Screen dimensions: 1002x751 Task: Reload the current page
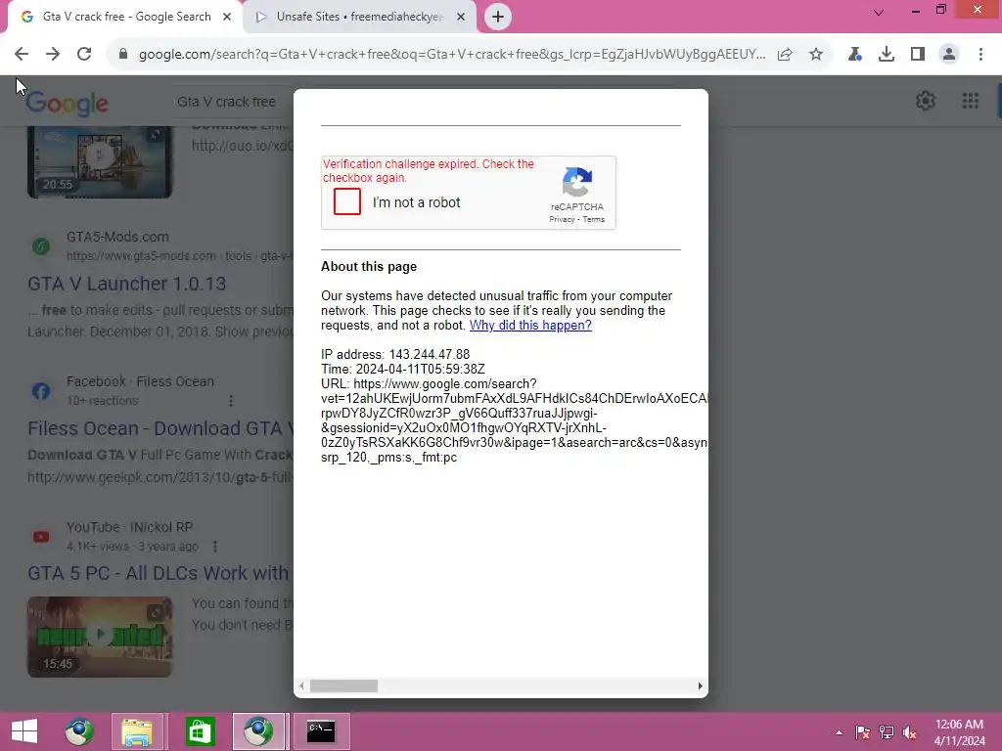click(84, 55)
